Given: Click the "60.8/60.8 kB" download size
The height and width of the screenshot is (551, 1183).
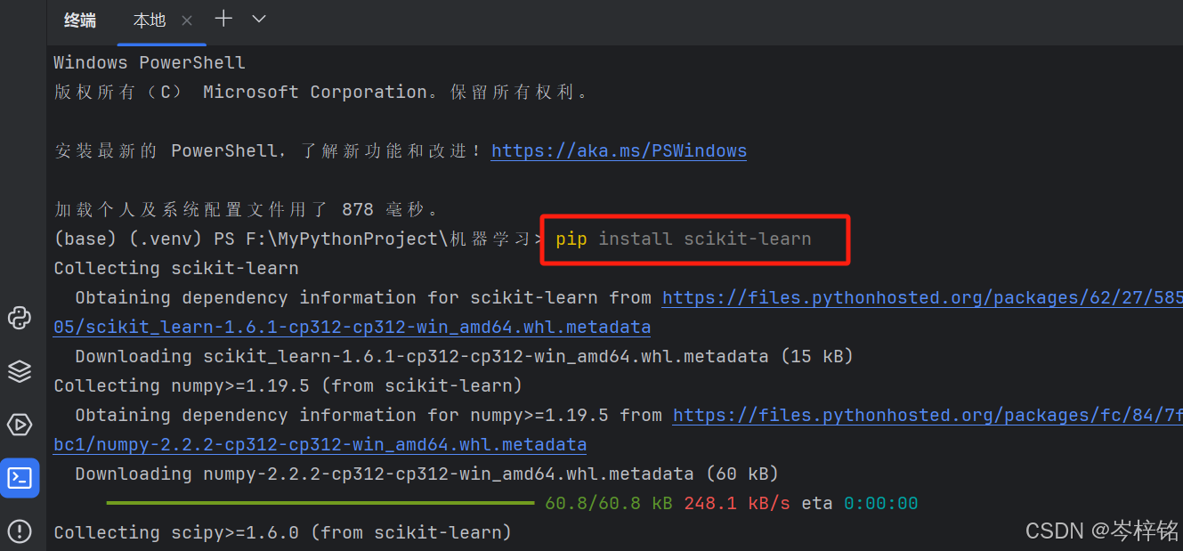Looking at the screenshot, I should [609, 503].
